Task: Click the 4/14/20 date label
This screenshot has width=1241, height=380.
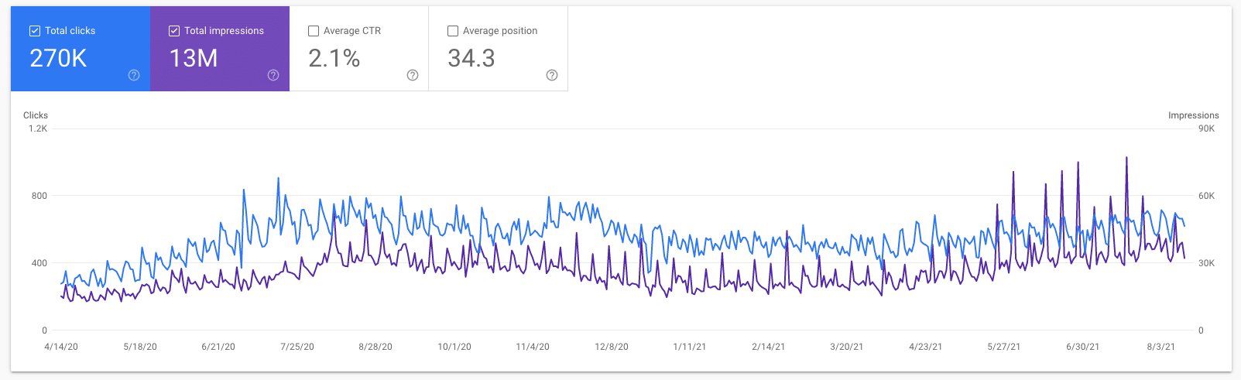Action: [61, 347]
